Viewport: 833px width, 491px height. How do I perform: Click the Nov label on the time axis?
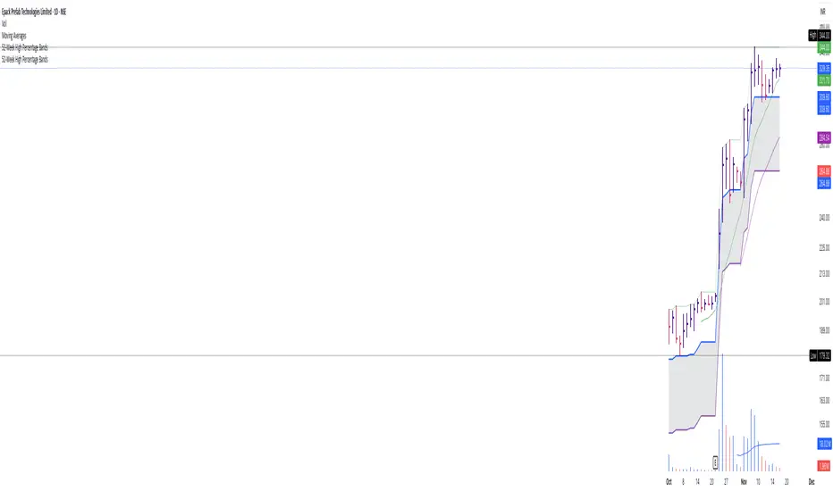click(745, 479)
